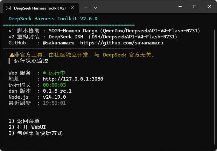
Task: Click QwenPaw/DeepseekAPI-V4-Flash-0731 text
Action: point(150,31)
